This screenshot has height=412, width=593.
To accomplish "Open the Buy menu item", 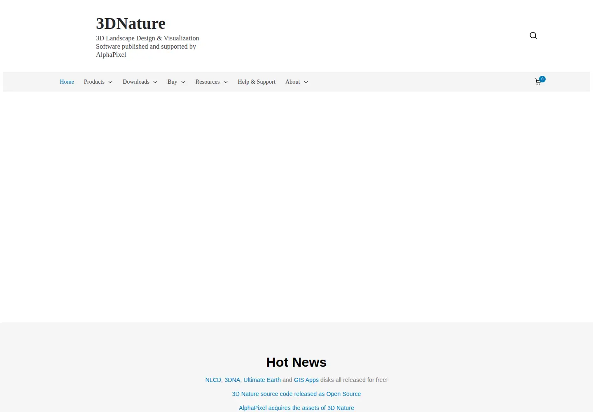I will coord(172,82).
